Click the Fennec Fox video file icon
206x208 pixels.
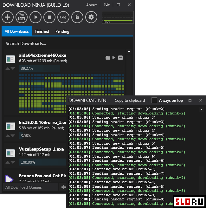(x=9, y=179)
